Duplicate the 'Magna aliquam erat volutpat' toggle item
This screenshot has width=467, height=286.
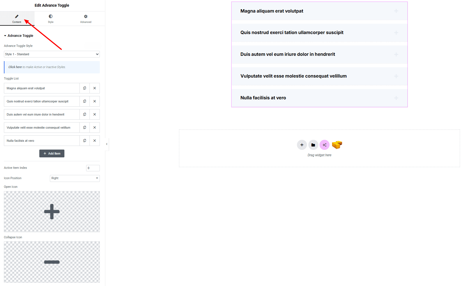pos(84,88)
